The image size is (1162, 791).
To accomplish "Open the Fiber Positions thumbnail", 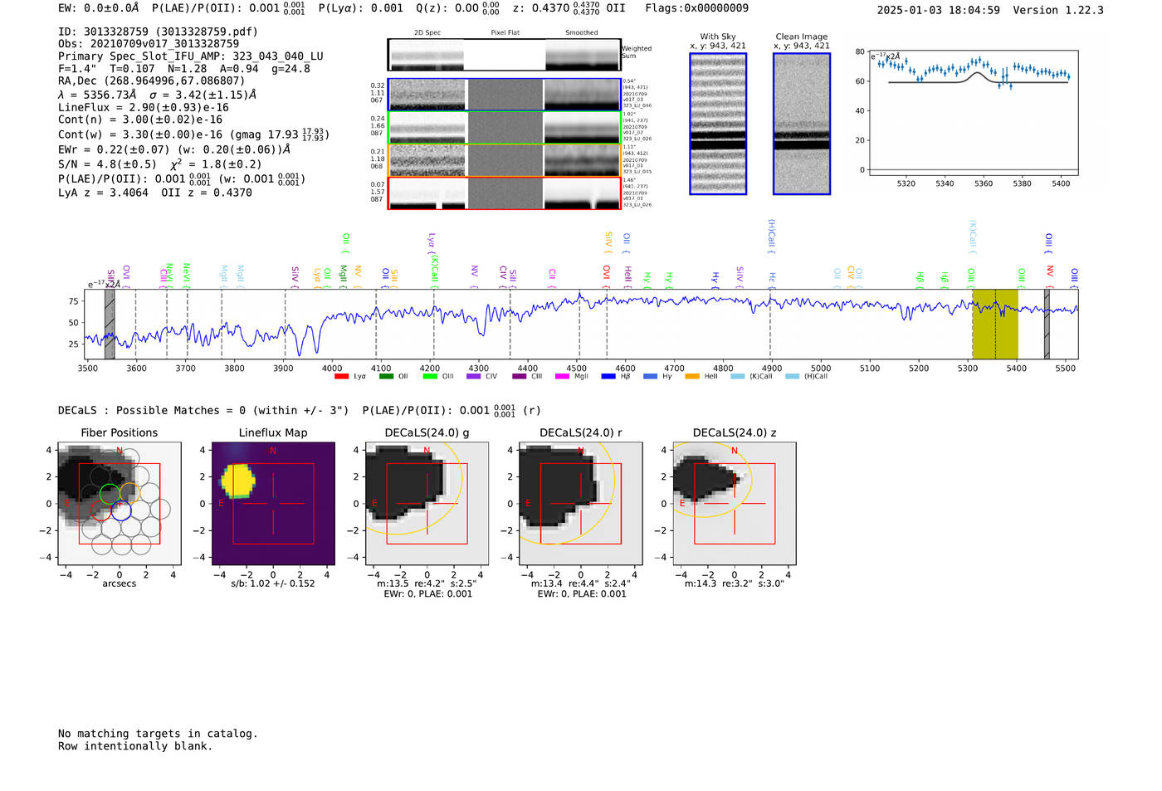I will click(120, 503).
